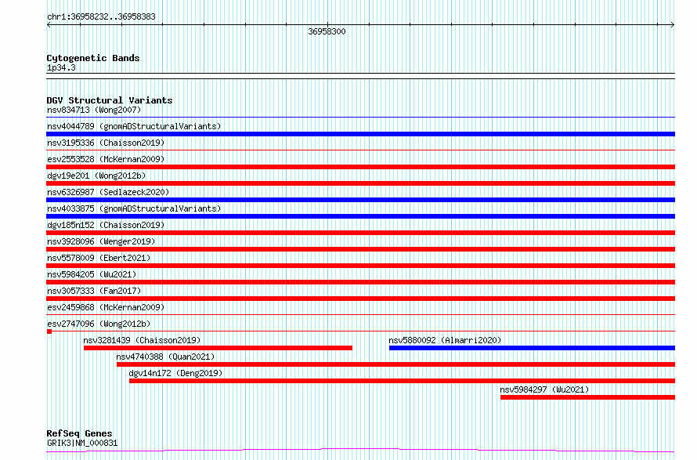
Task: Open the nsv3281439 (Chaisson2019) label
Action: 142,340
